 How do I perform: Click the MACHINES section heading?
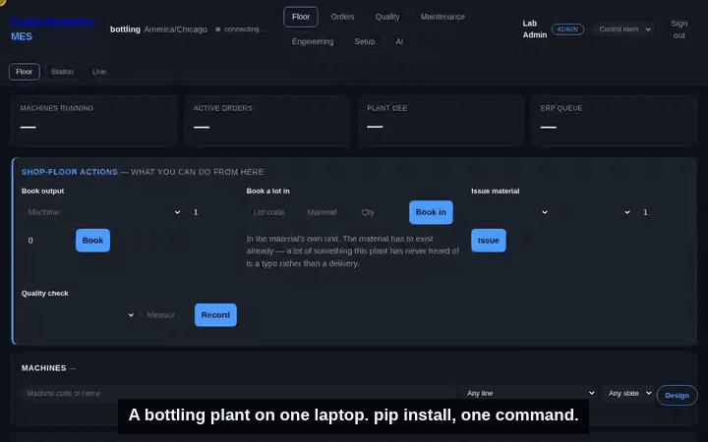44,368
